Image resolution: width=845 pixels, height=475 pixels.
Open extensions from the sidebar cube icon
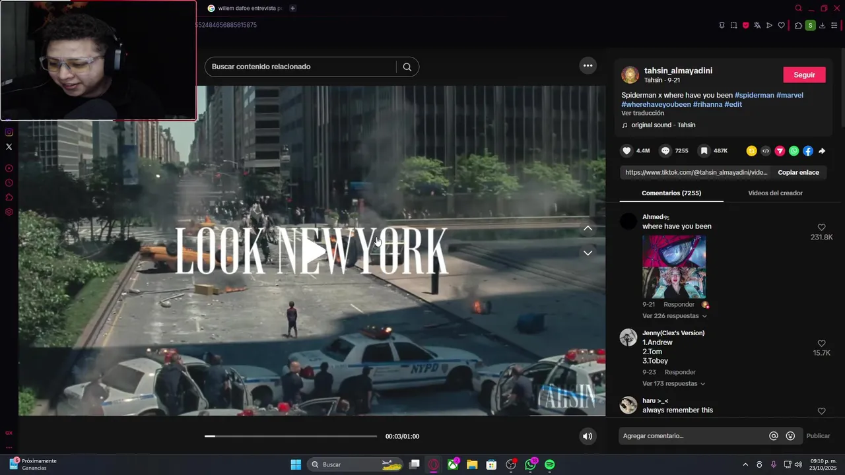tap(9, 197)
